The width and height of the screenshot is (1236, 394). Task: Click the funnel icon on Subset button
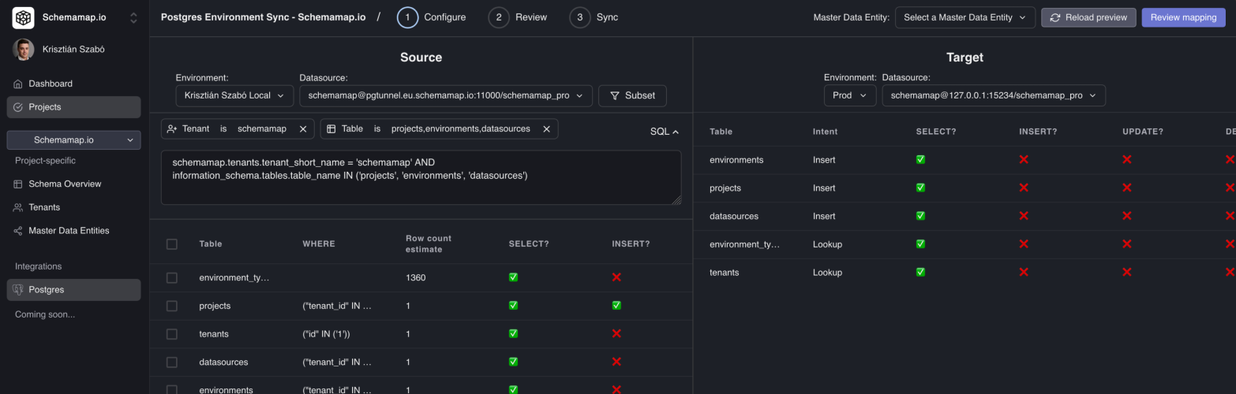tap(614, 95)
